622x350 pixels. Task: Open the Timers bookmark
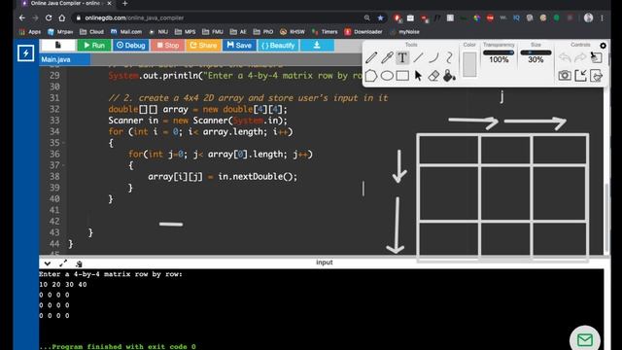click(x=325, y=32)
